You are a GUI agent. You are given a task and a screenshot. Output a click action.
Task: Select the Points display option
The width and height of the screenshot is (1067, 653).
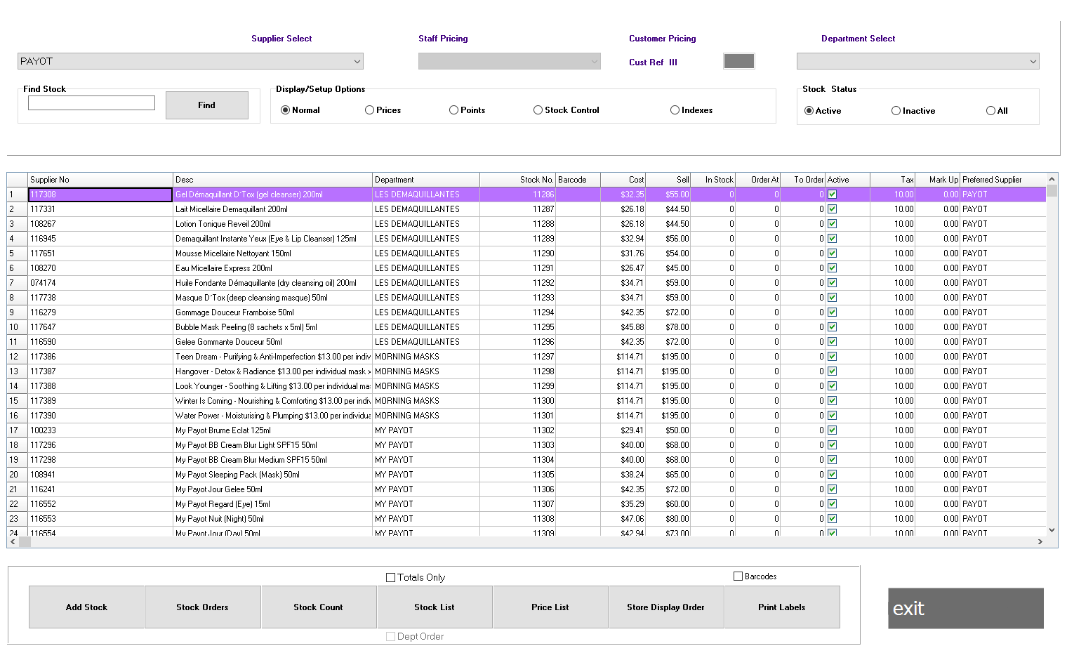(453, 110)
